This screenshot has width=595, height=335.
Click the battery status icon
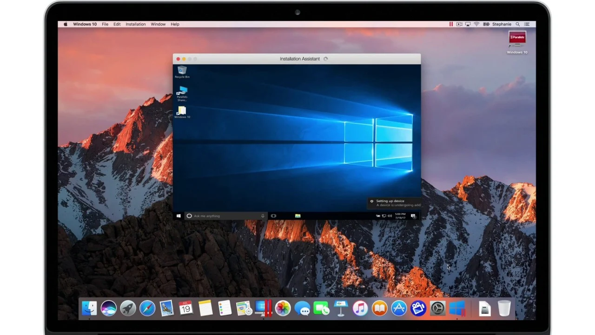[x=486, y=24]
